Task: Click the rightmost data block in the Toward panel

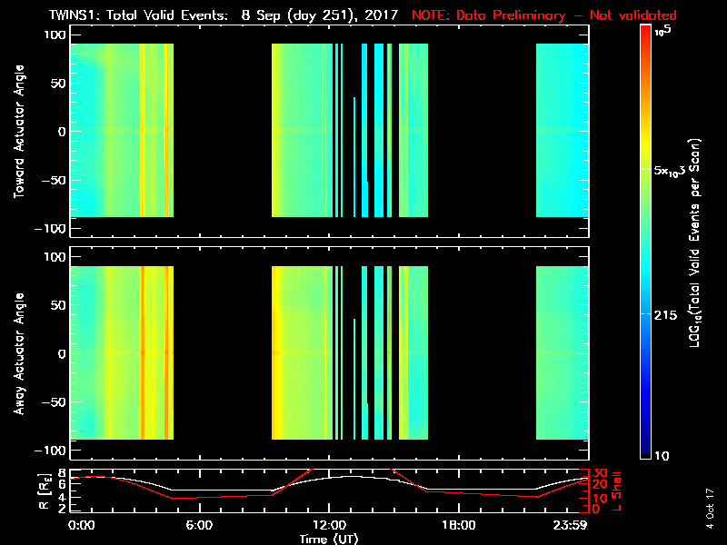Action: (562, 132)
